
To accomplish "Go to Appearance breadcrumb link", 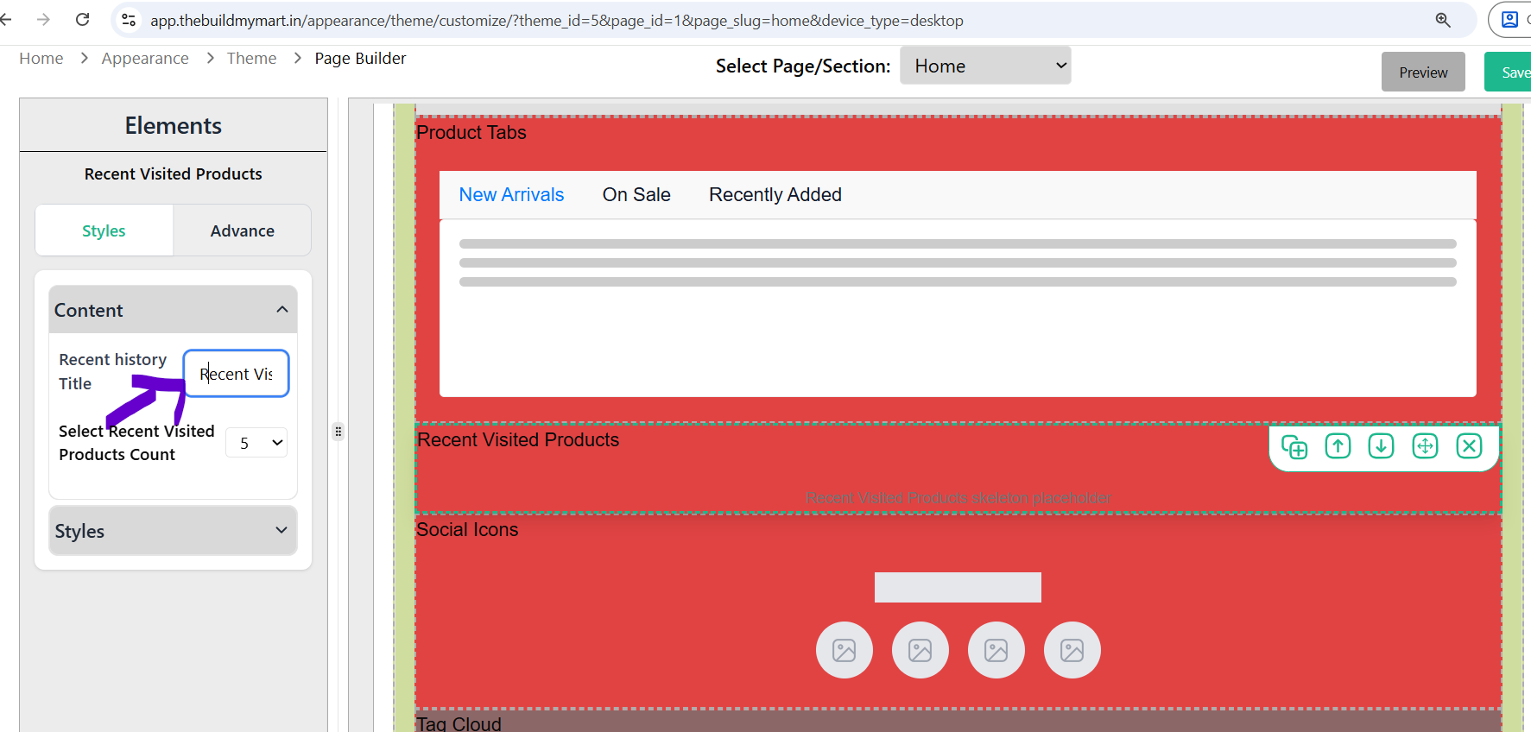I will click(x=145, y=59).
